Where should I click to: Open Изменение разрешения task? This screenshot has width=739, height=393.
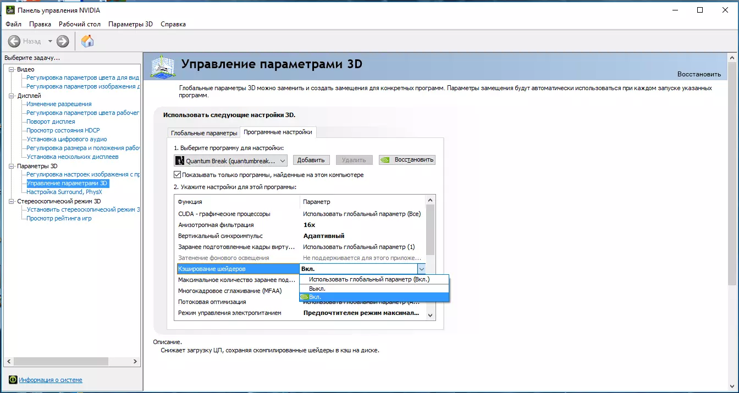pyautogui.click(x=59, y=104)
